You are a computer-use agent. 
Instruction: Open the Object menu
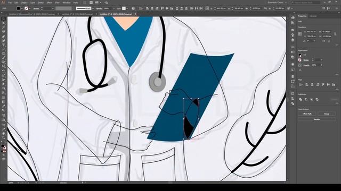click(24, 3)
